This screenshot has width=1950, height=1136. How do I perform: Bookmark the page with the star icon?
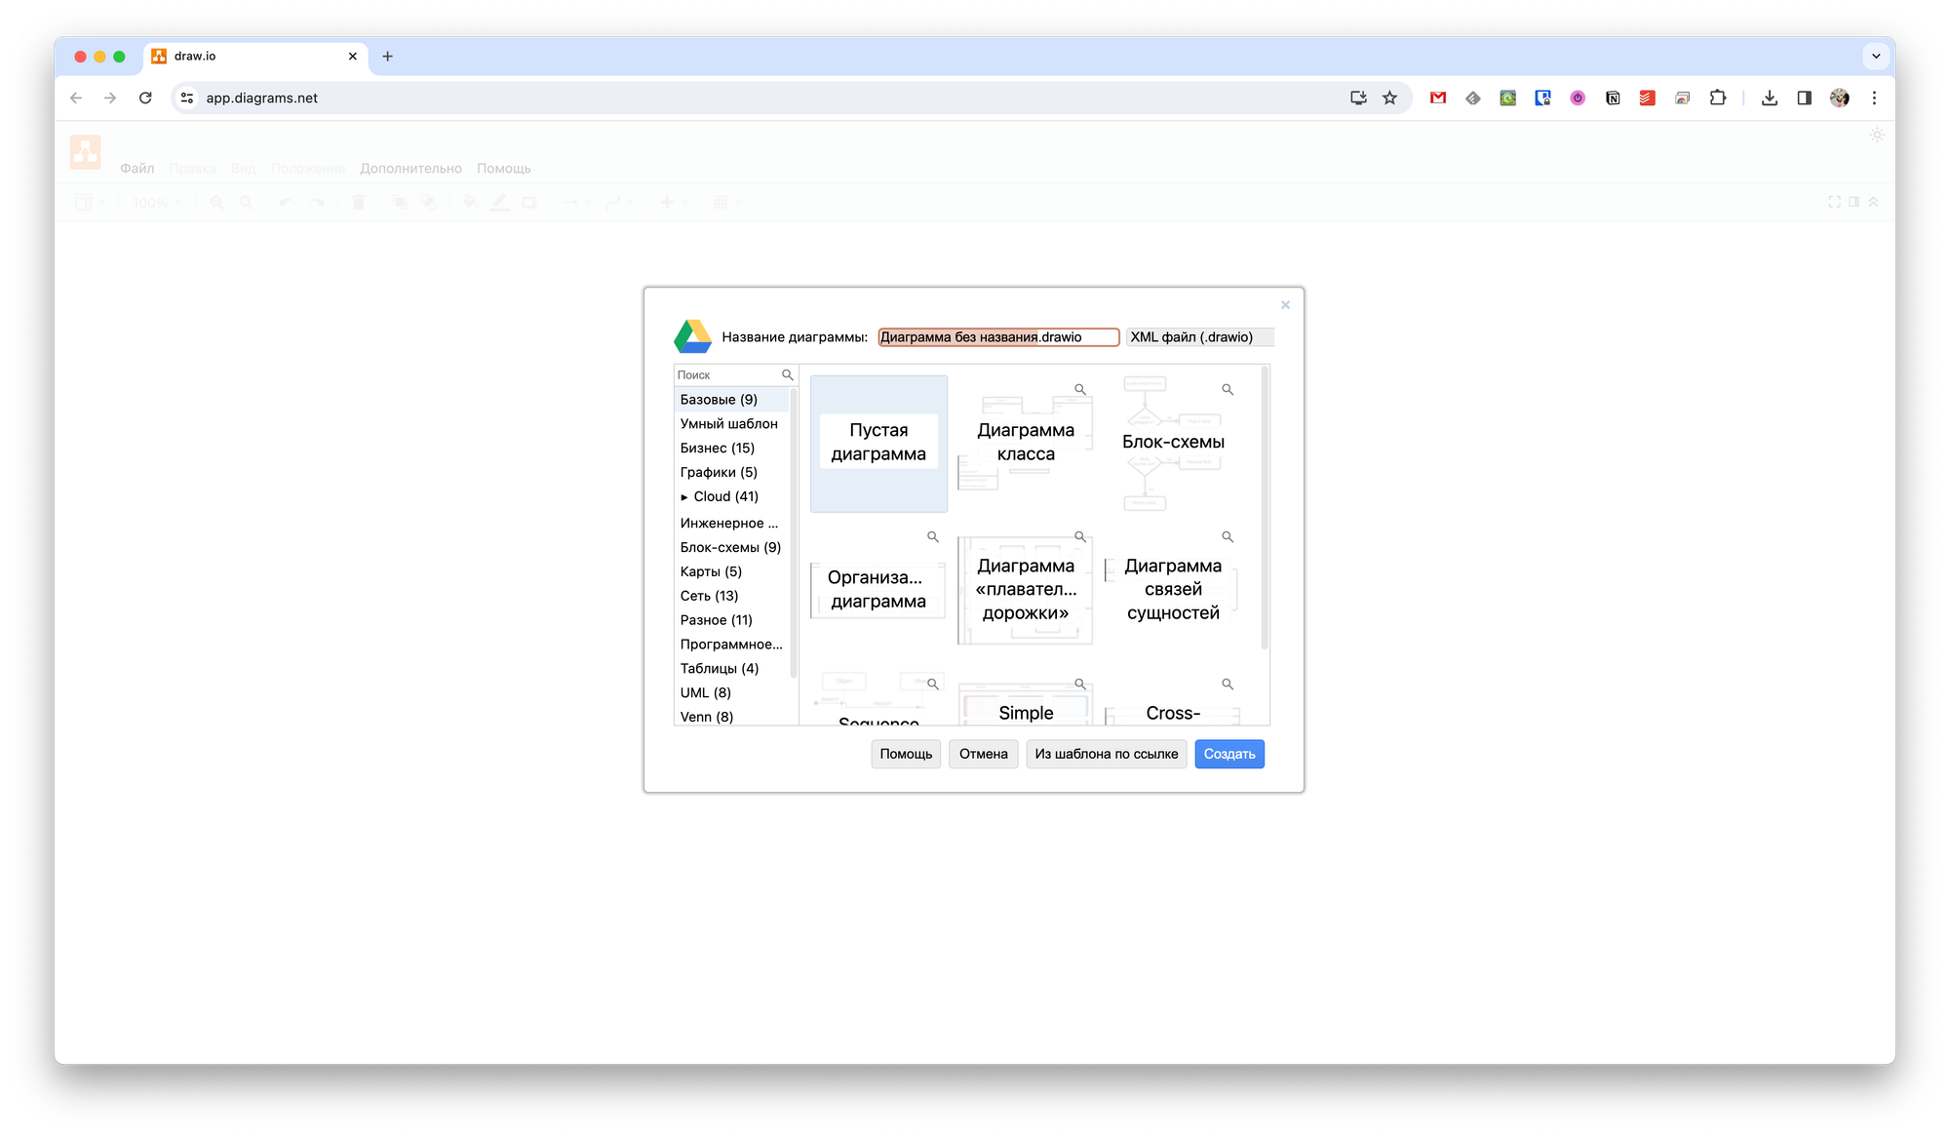click(1390, 98)
